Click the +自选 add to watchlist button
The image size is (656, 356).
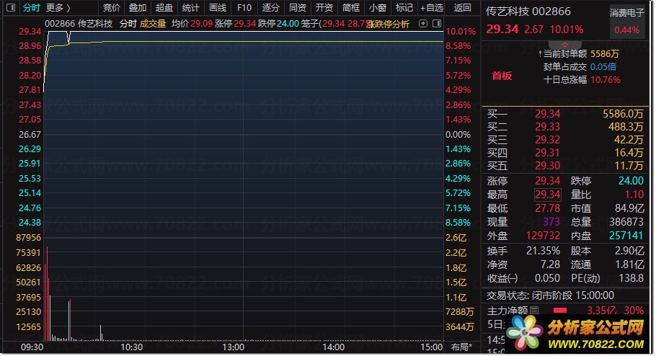point(431,7)
